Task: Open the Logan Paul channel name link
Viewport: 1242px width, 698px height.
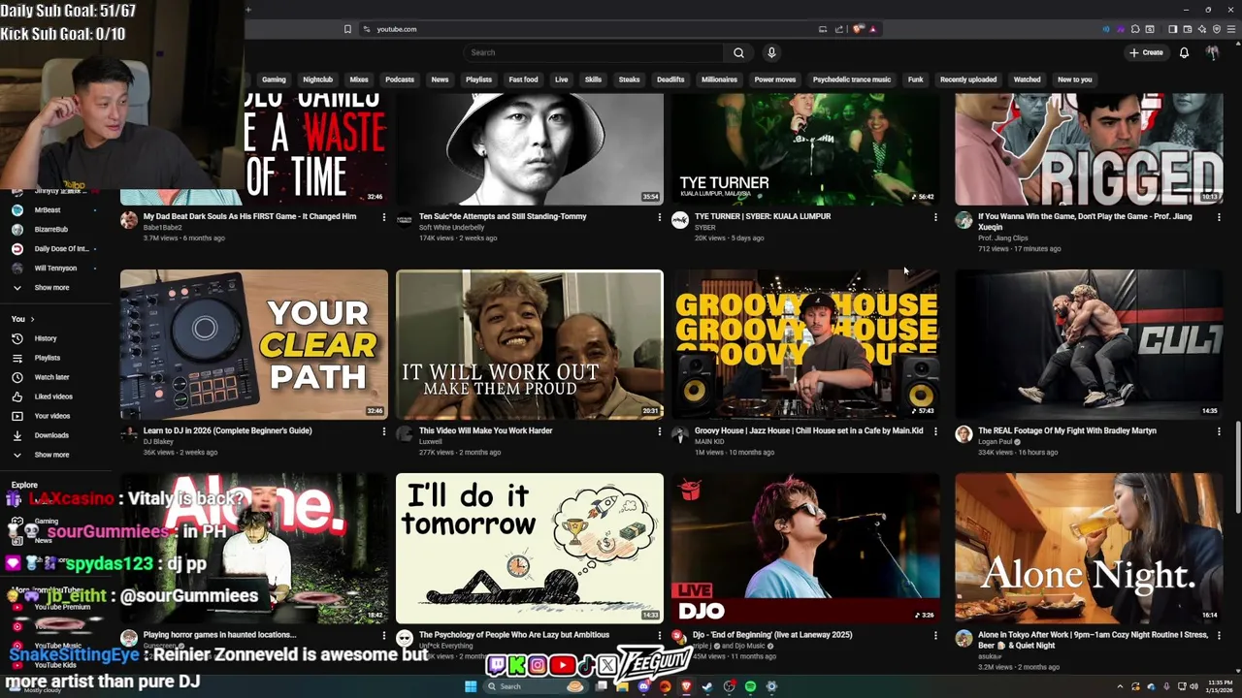Action: click(x=996, y=442)
